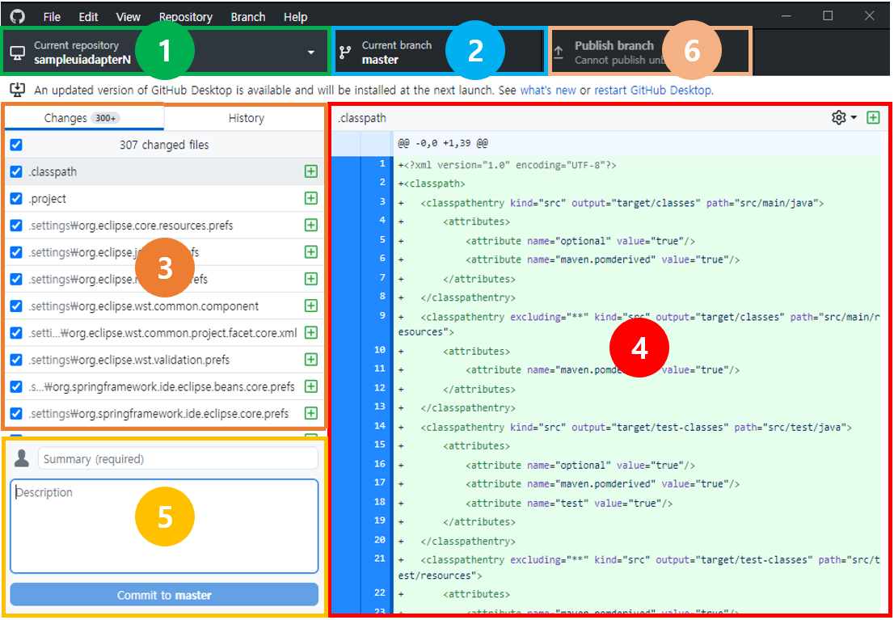The height and width of the screenshot is (620, 894).
Task: Expand the dropdown arrow next to diff gear
Action: [854, 117]
